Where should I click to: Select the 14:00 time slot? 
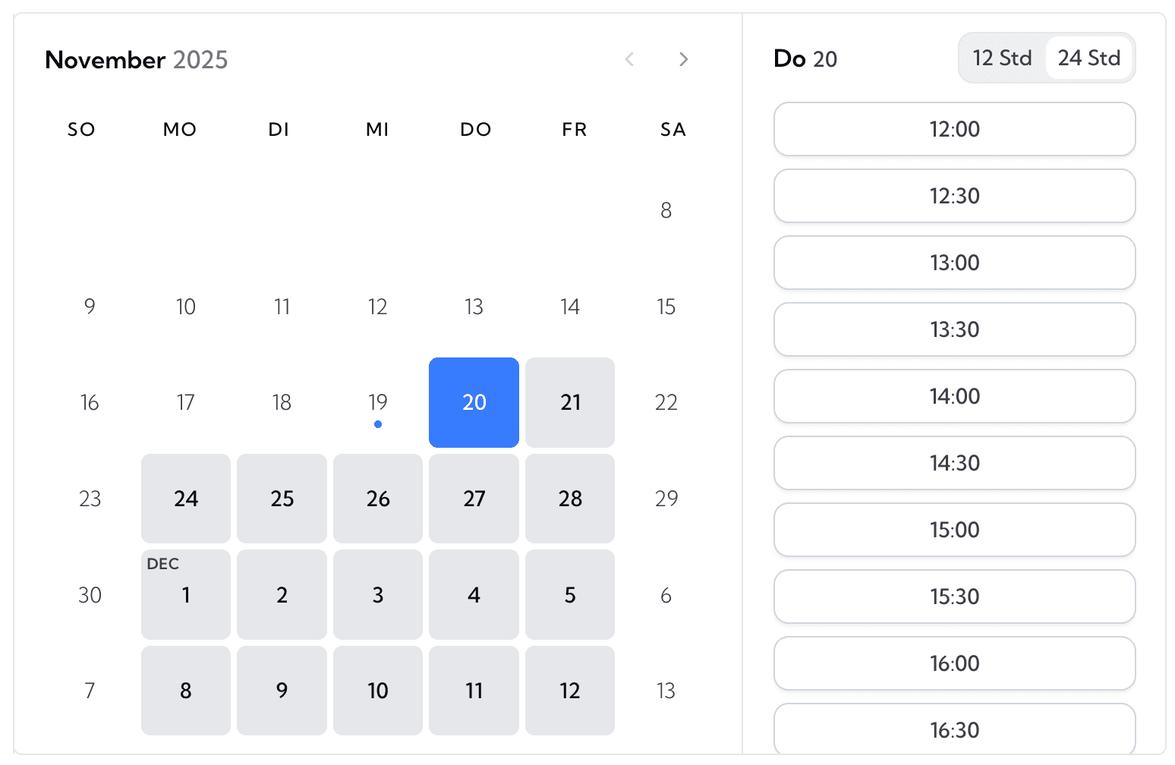tap(954, 396)
